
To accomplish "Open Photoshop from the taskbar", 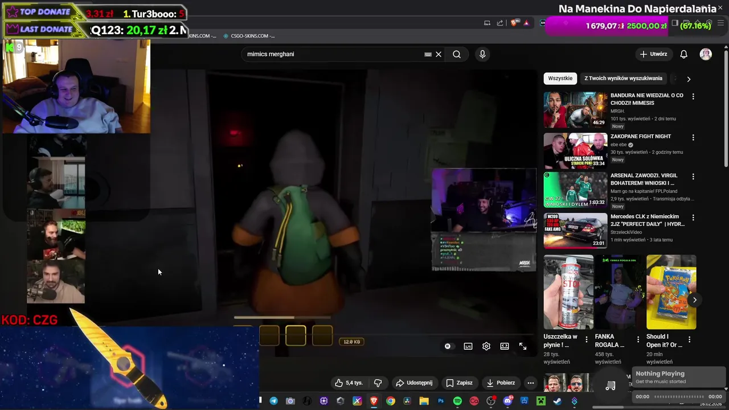I will pos(440,401).
